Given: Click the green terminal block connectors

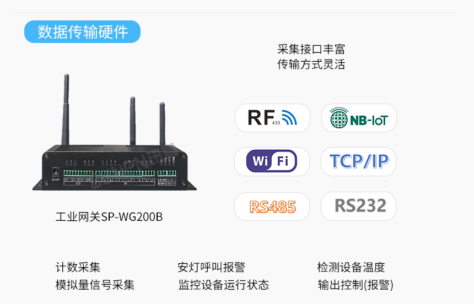Looking at the screenshot, I should [x=120, y=173].
